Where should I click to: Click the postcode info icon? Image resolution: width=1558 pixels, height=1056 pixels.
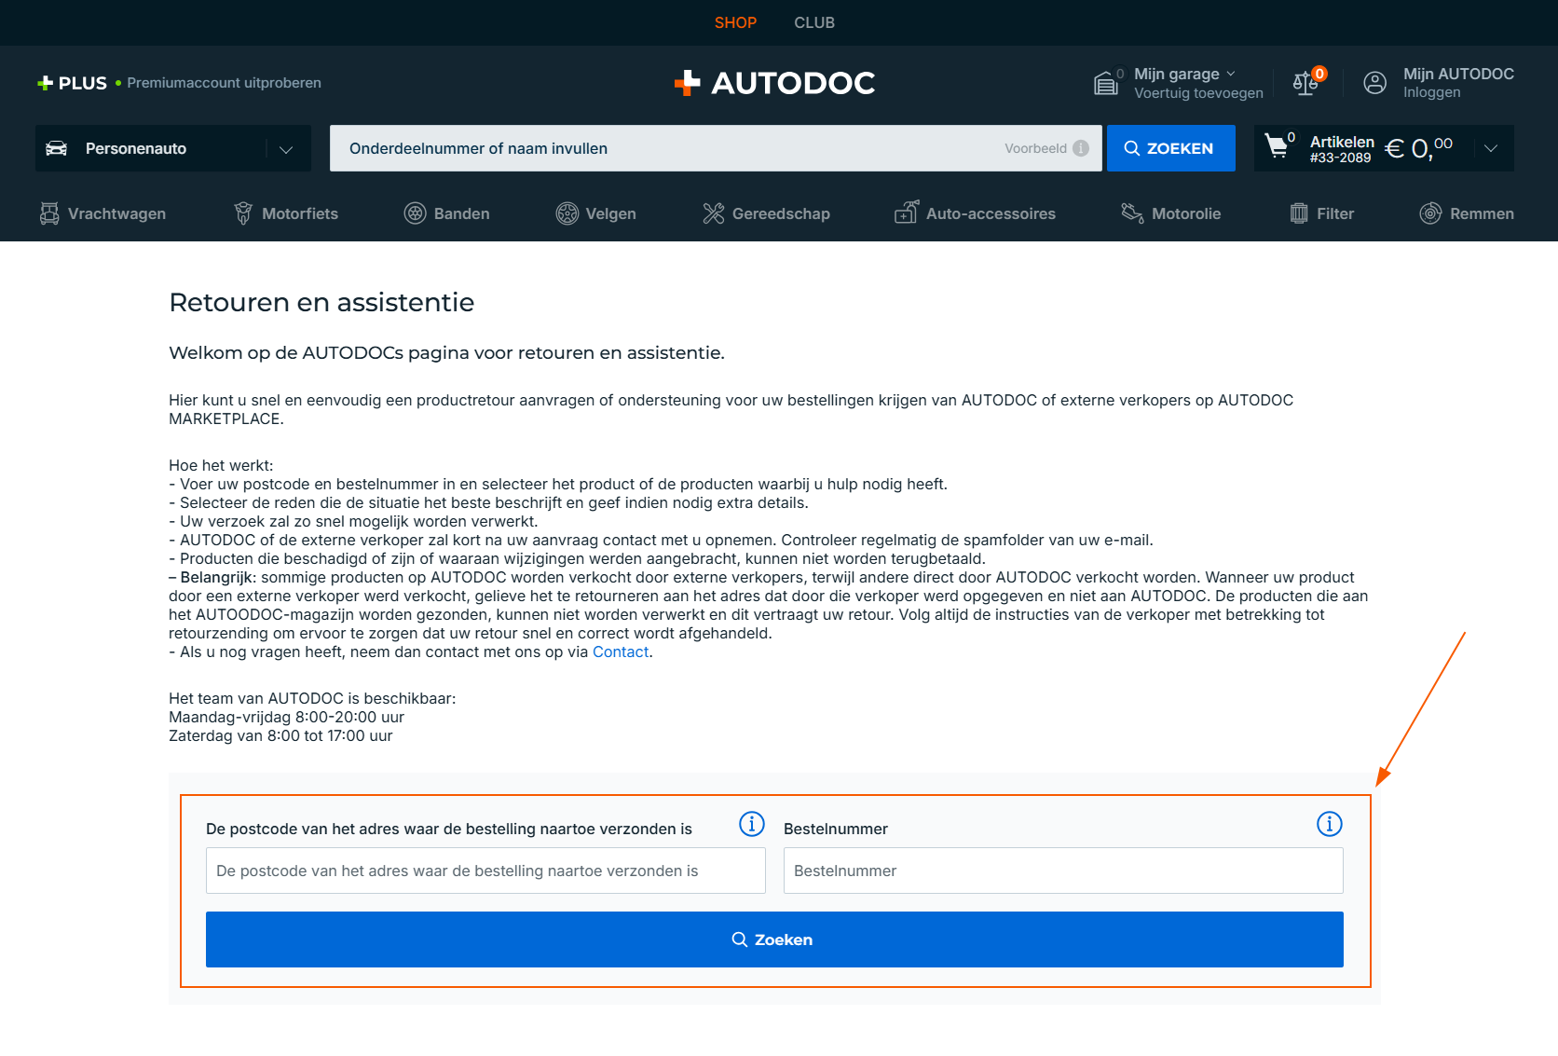(x=752, y=824)
